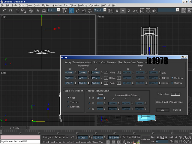
Task: Click the Undo arrow icon
Action: [x=5, y=11]
